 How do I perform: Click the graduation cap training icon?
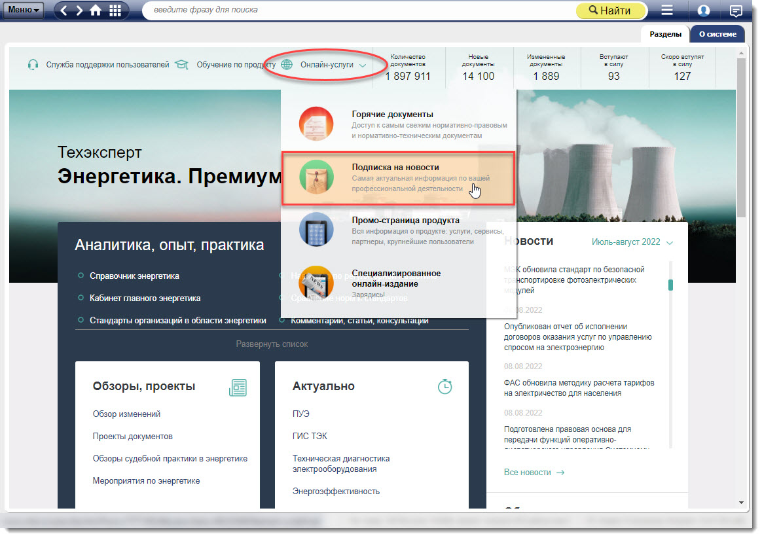[182, 65]
